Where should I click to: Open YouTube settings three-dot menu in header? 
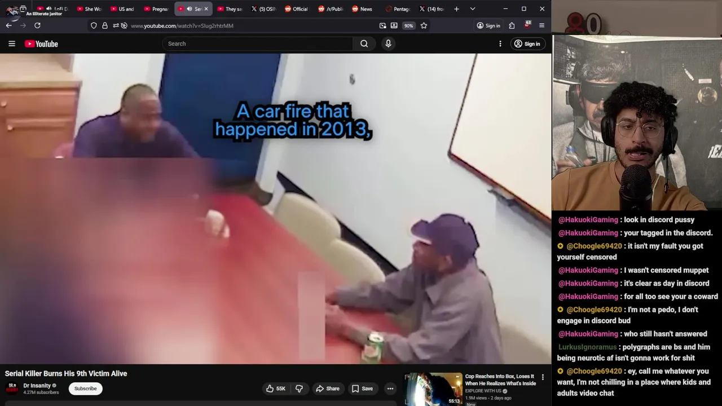pos(500,43)
